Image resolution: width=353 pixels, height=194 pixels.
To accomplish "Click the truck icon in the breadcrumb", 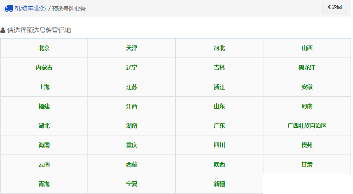I will (x=8, y=8).
